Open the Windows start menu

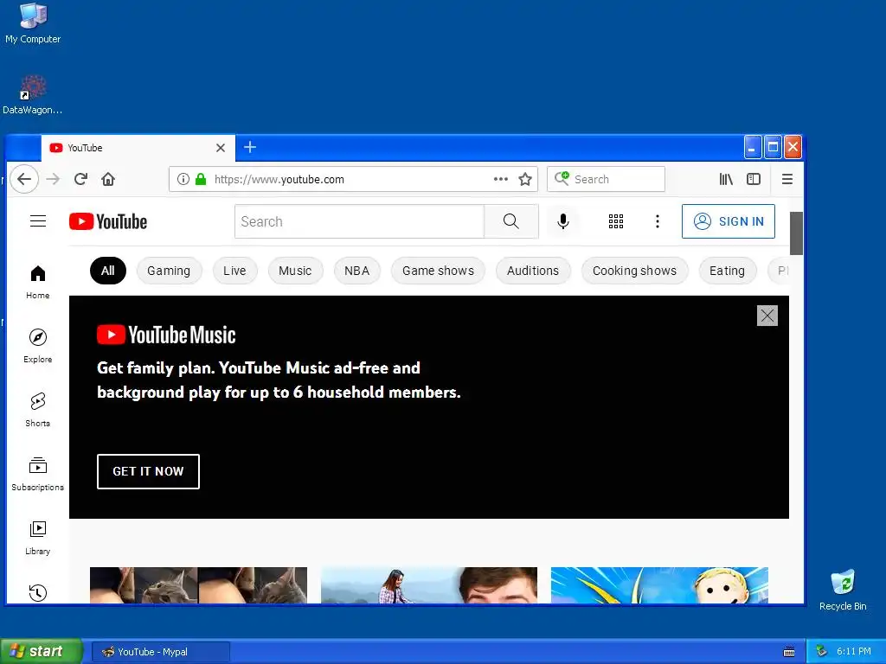42,651
